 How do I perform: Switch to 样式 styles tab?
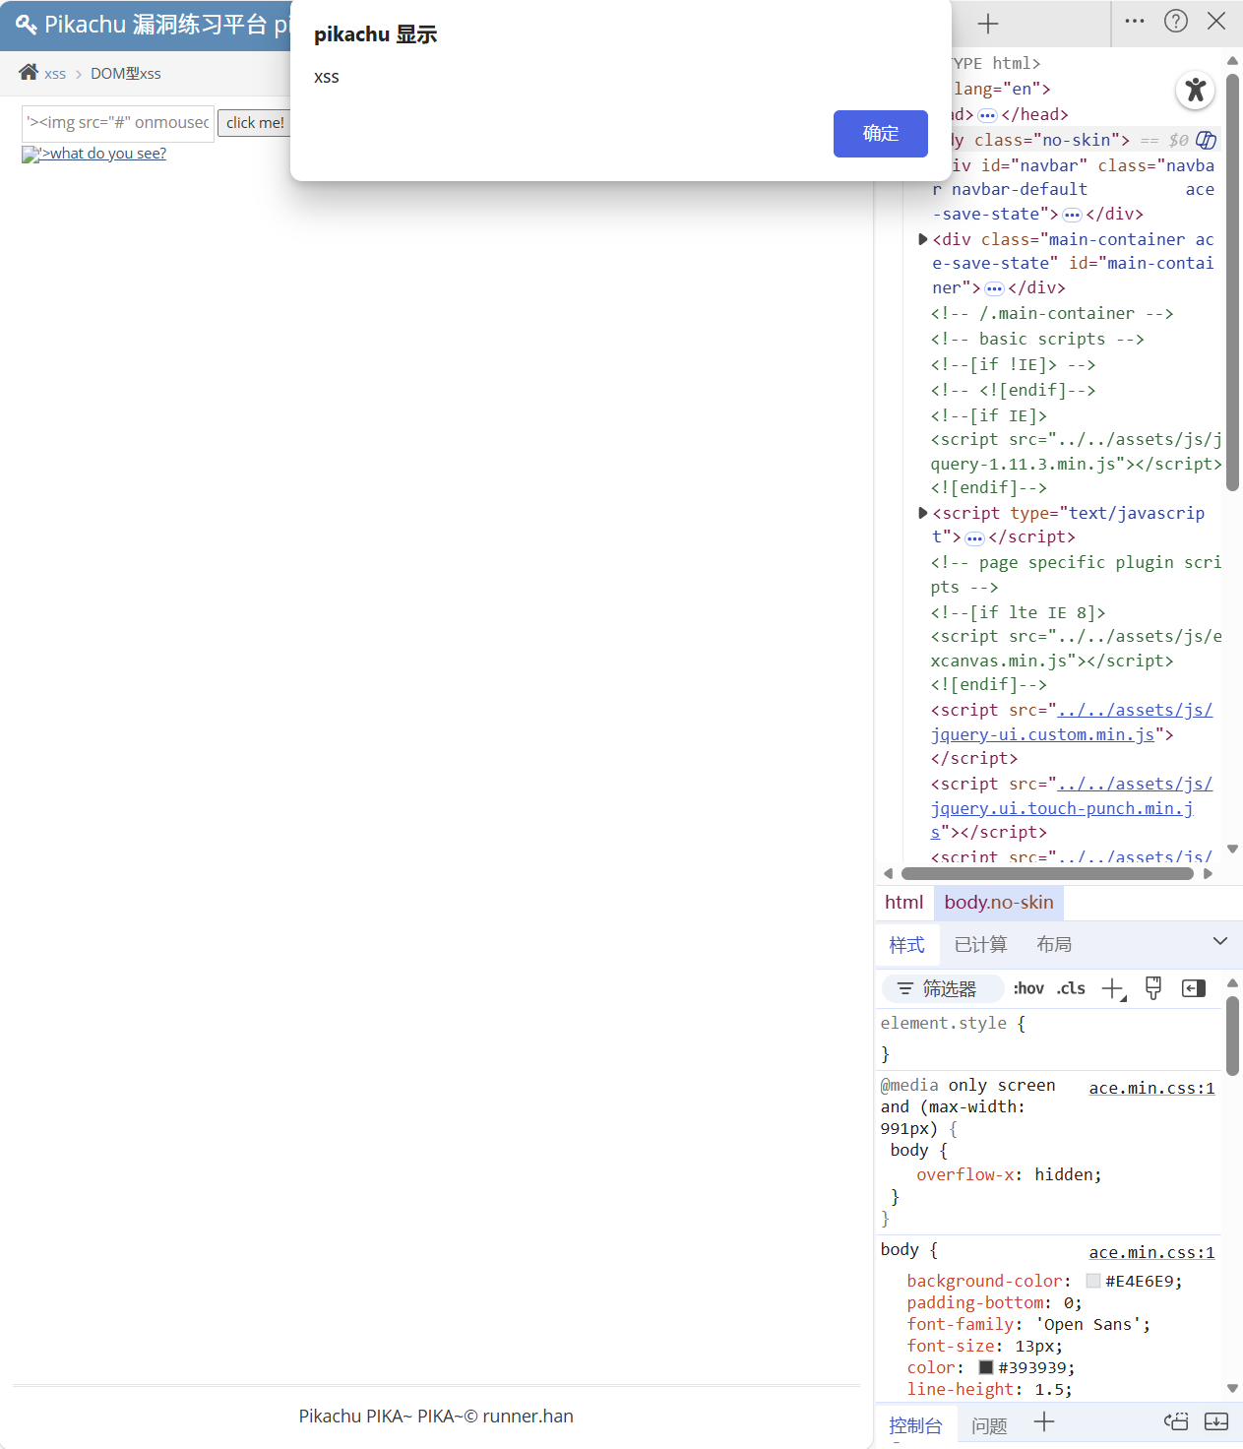pos(906,945)
